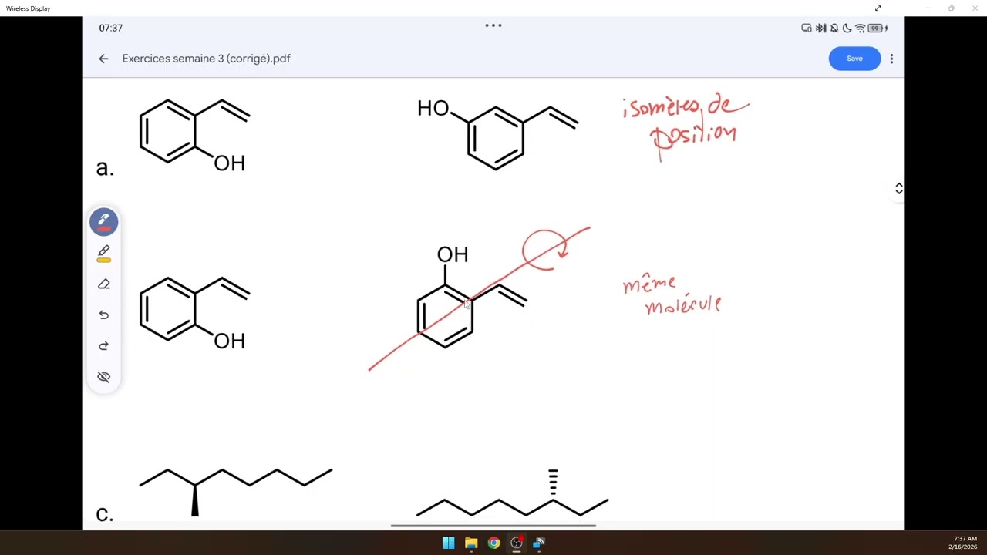The height and width of the screenshot is (555, 987).
Task: Select the red pen annotation tool
Action: [103, 222]
